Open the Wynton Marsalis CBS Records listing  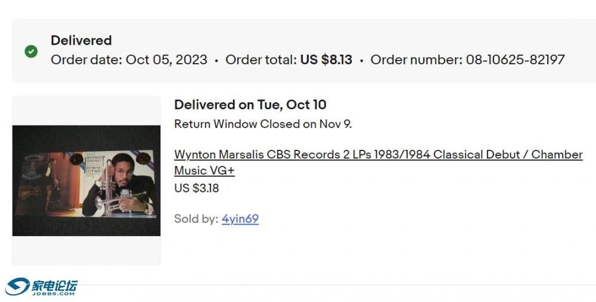[x=378, y=155]
